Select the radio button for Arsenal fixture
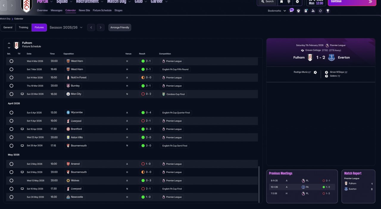 tap(11, 164)
